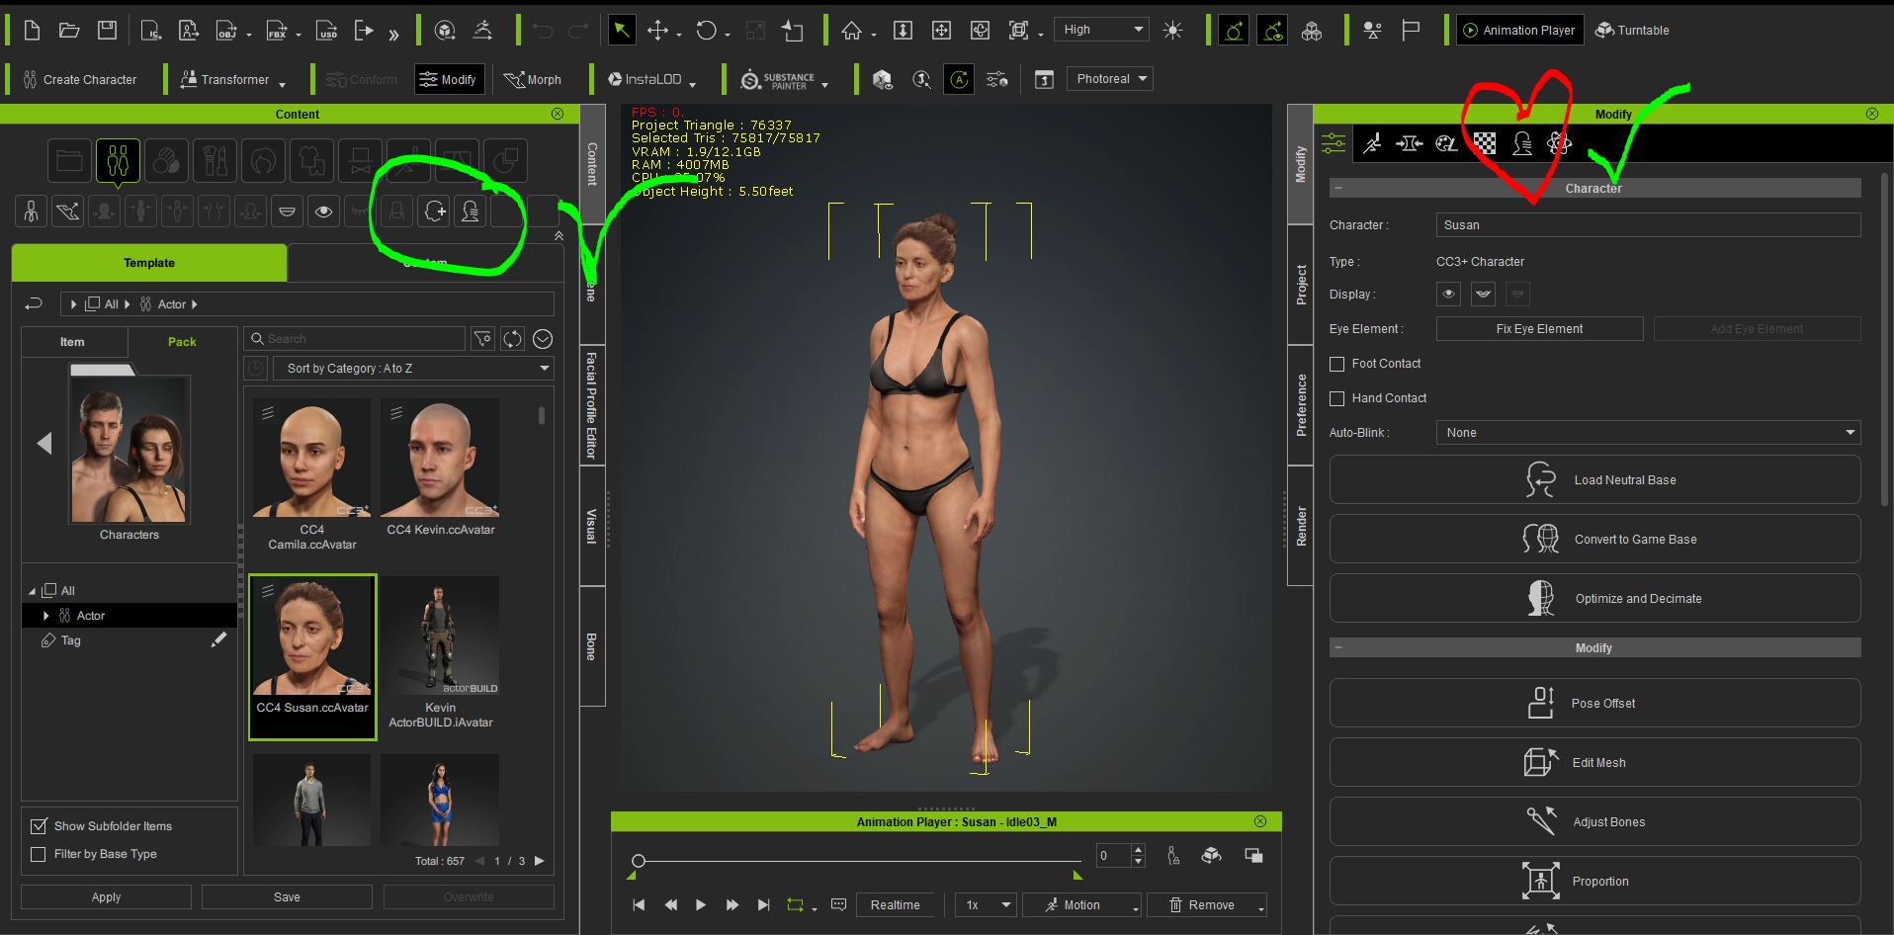Check Filter by Base Type
This screenshot has width=1894, height=935.
[x=39, y=854]
